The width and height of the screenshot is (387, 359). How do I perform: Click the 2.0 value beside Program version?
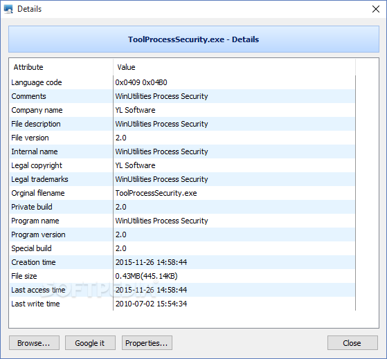[120, 234]
